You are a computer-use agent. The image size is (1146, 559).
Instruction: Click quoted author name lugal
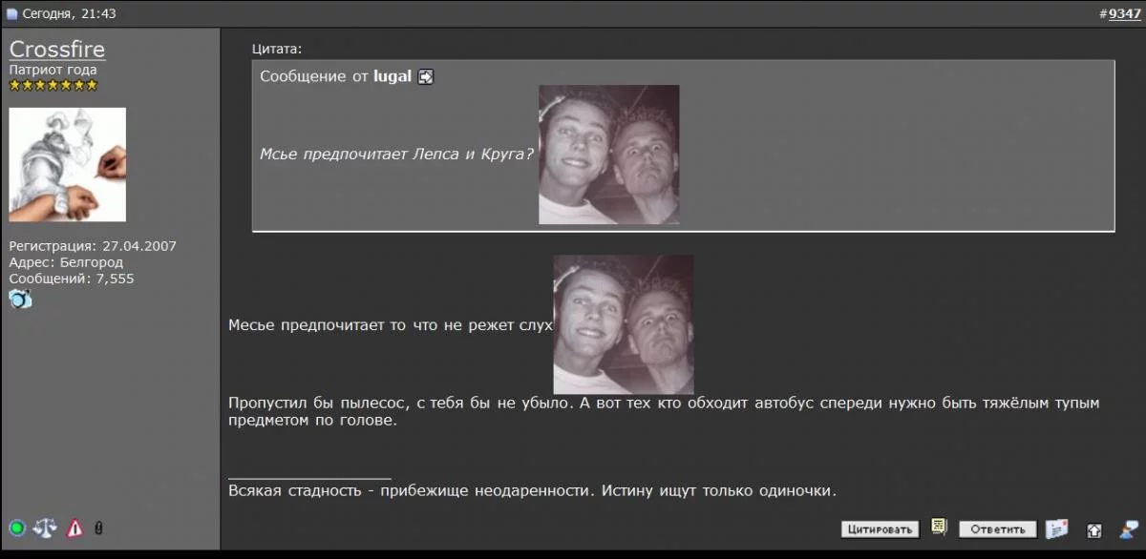pos(392,76)
